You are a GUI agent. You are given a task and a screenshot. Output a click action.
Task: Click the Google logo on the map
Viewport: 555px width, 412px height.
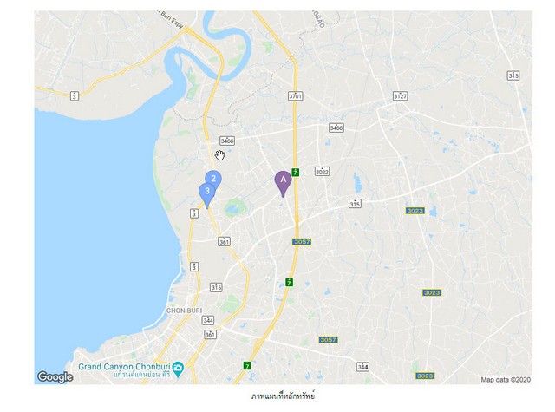pos(55,377)
